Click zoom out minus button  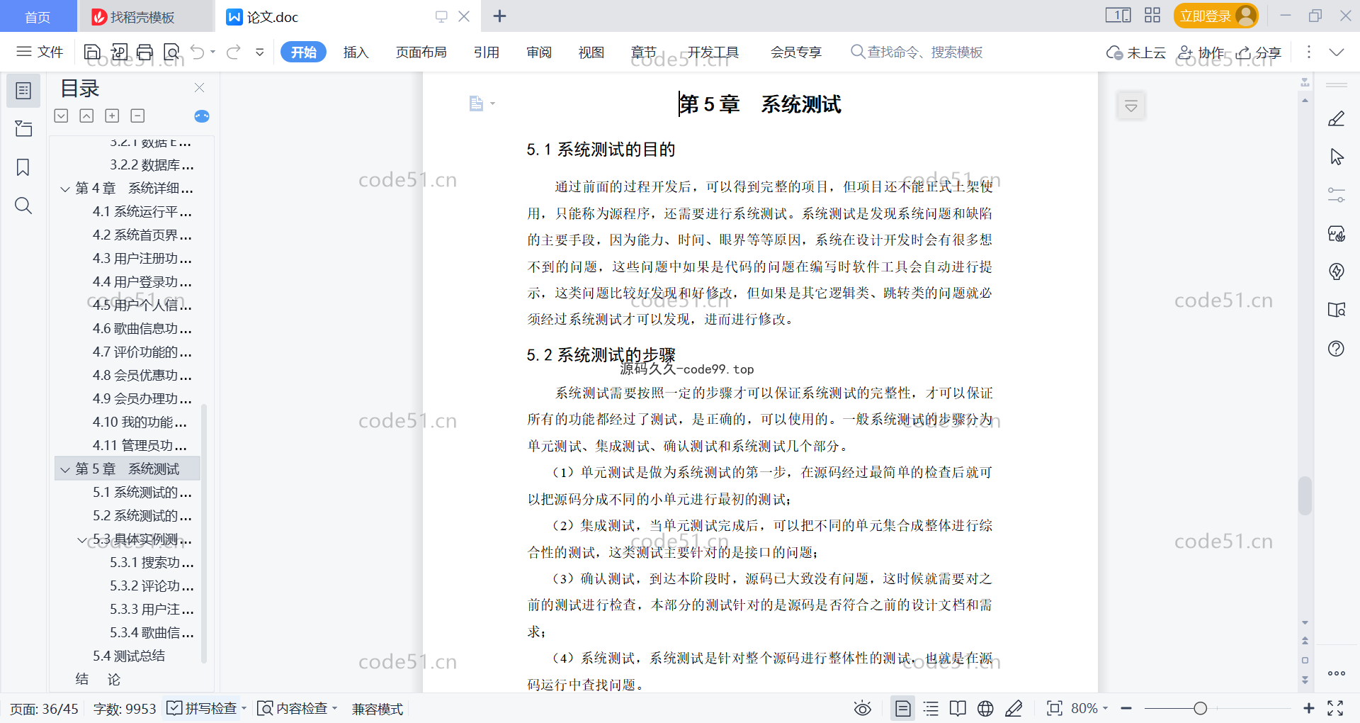[x=1126, y=708]
